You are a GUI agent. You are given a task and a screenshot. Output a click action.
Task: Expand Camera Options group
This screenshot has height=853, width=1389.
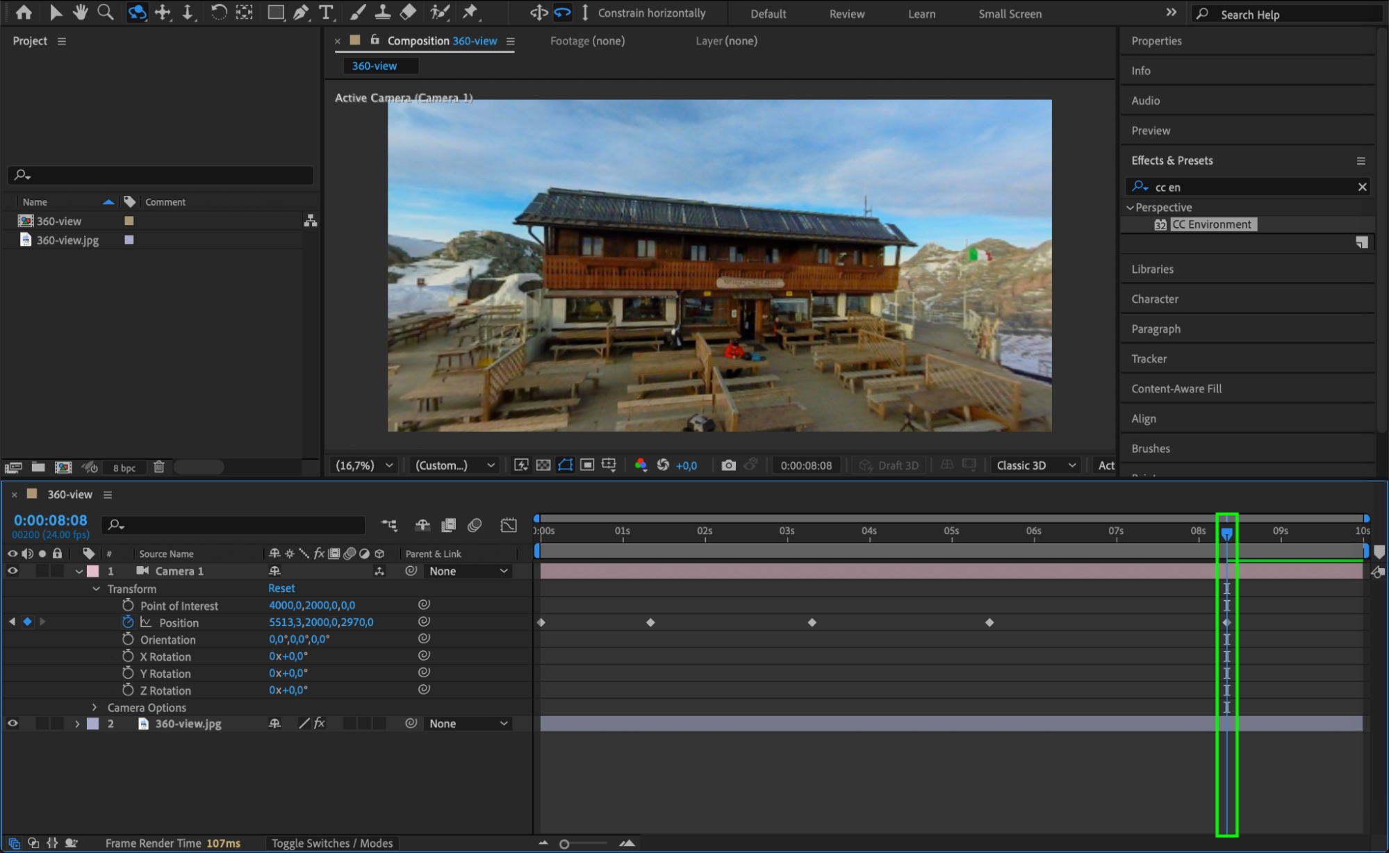[94, 707]
